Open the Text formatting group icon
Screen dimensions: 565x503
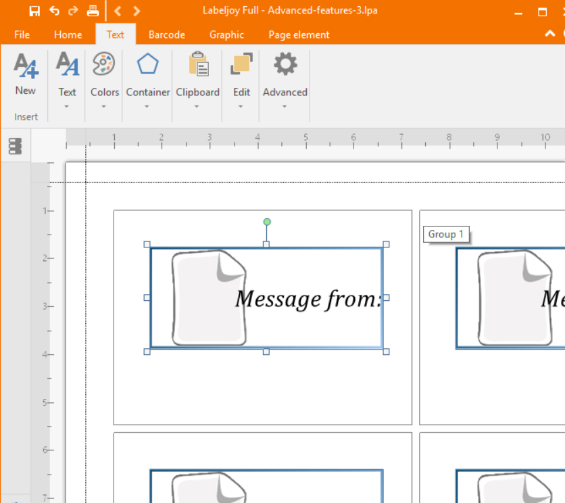click(x=68, y=64)
